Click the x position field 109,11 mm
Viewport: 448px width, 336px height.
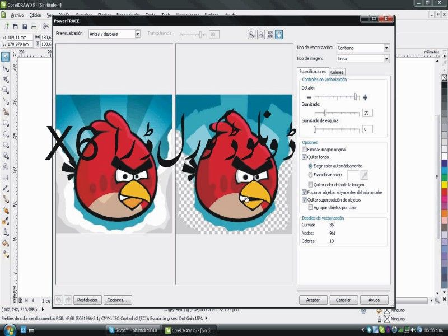coord(20,38)
